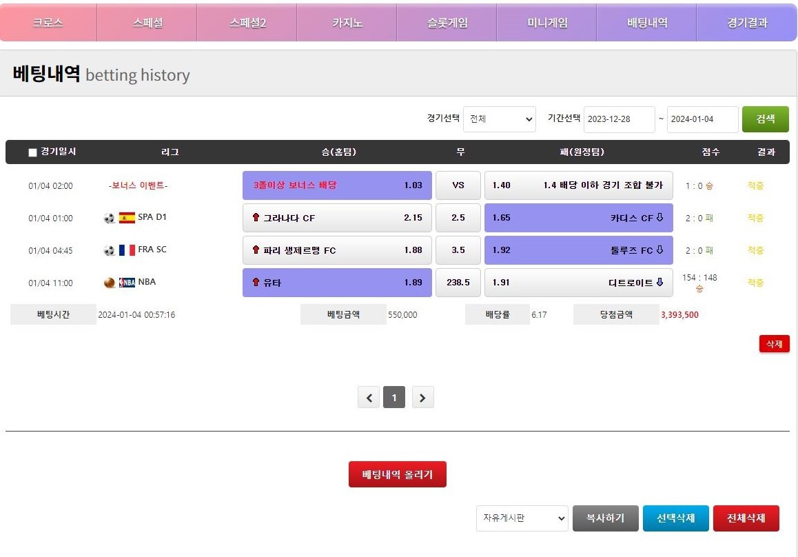The image size is (798, 557).
Task: Click the soccer ball icon in FRA SC row
Action: pos(110,250)
